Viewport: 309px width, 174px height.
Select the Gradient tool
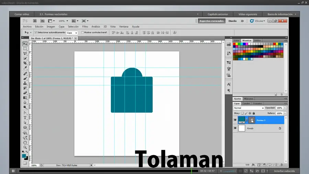[x=25, y=98]
